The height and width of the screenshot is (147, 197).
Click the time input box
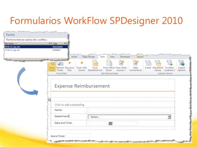[x=125, y=123]
